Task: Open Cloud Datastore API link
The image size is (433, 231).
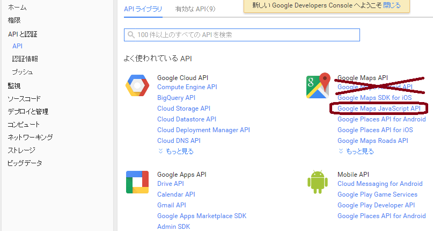Action: [x=187, y=119]
